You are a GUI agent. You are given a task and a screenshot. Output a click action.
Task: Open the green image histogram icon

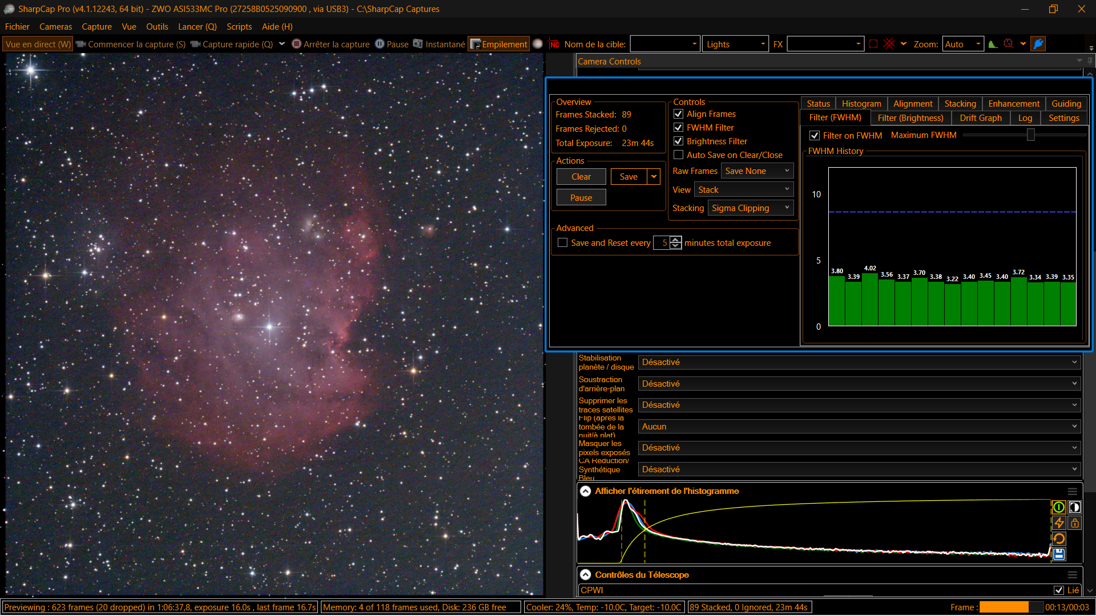pos(993,44)
